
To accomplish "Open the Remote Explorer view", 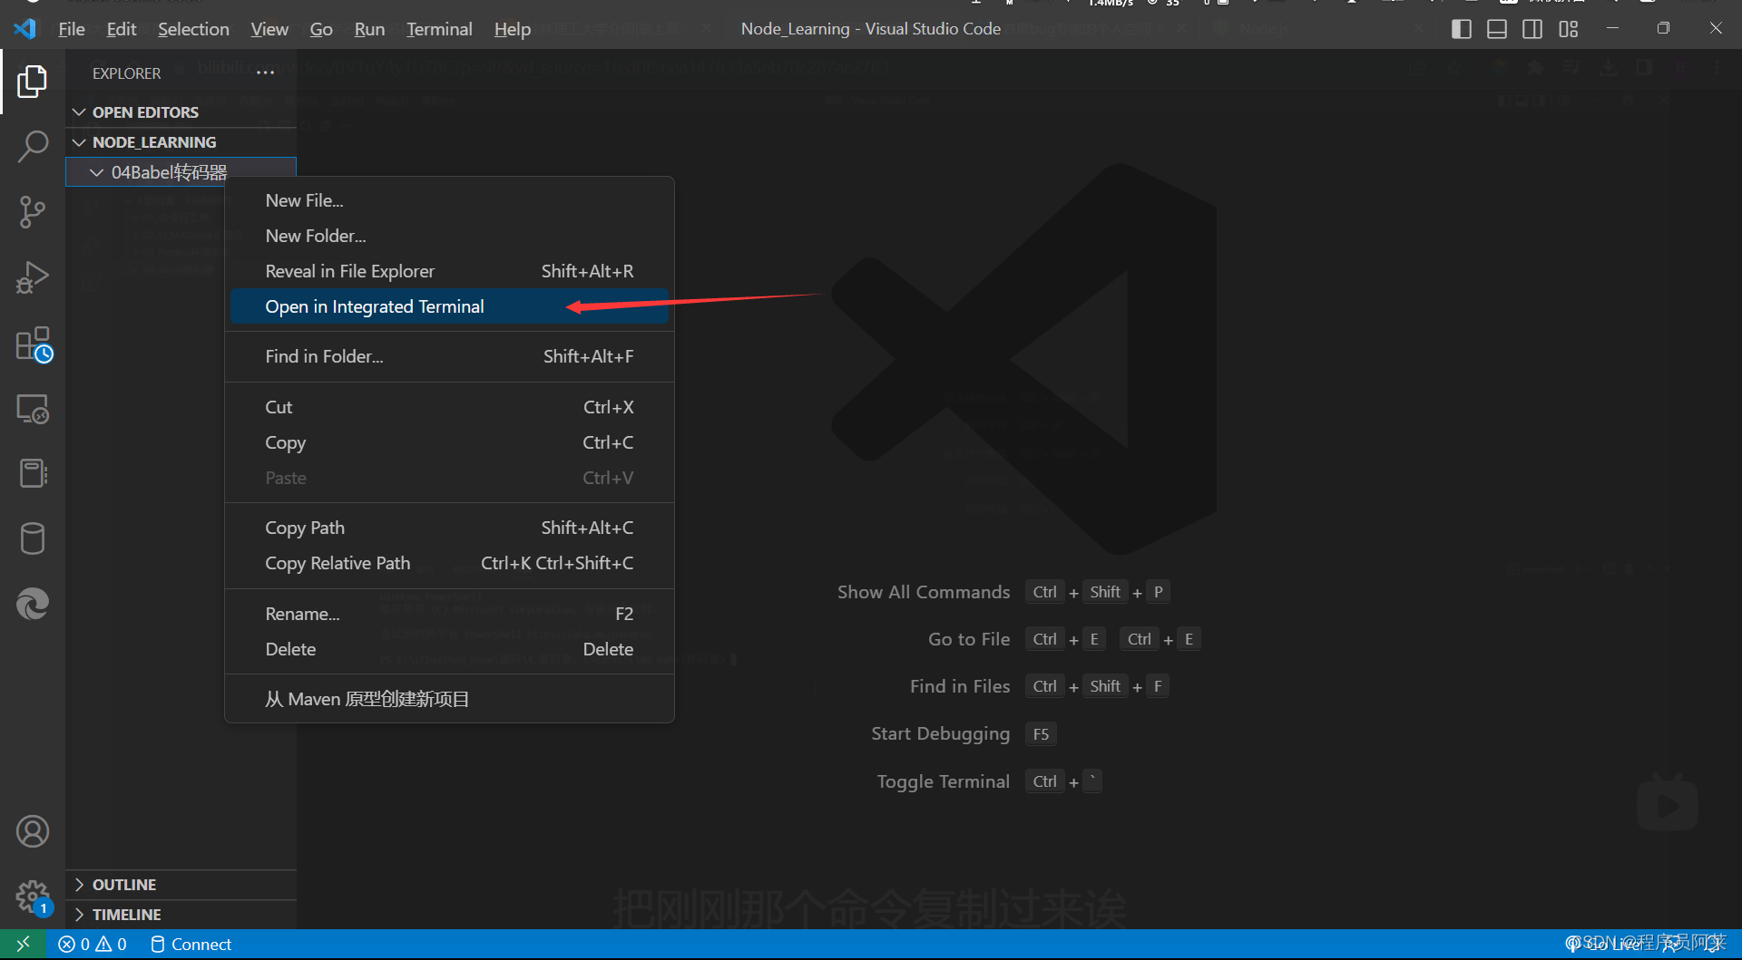I will pos(33,410).
